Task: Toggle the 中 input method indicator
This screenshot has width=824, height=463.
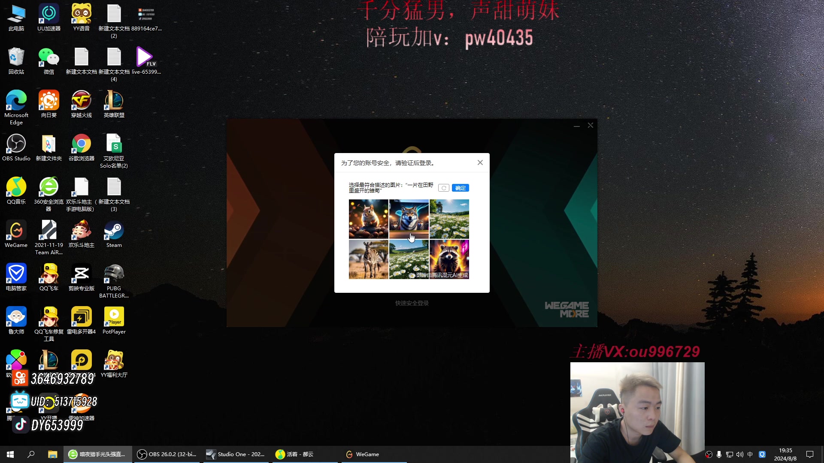Action: click(x=750, y=454)
